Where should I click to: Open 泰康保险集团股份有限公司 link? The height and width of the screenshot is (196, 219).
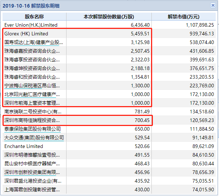pos(33,129)
